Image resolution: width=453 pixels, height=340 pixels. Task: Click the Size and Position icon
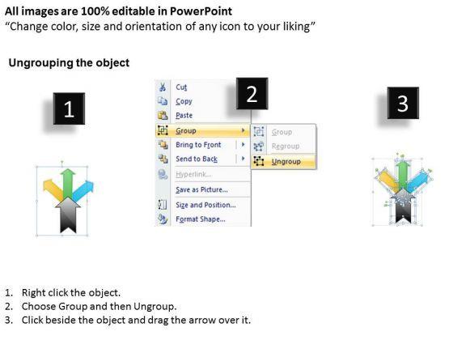coord(163,204)
